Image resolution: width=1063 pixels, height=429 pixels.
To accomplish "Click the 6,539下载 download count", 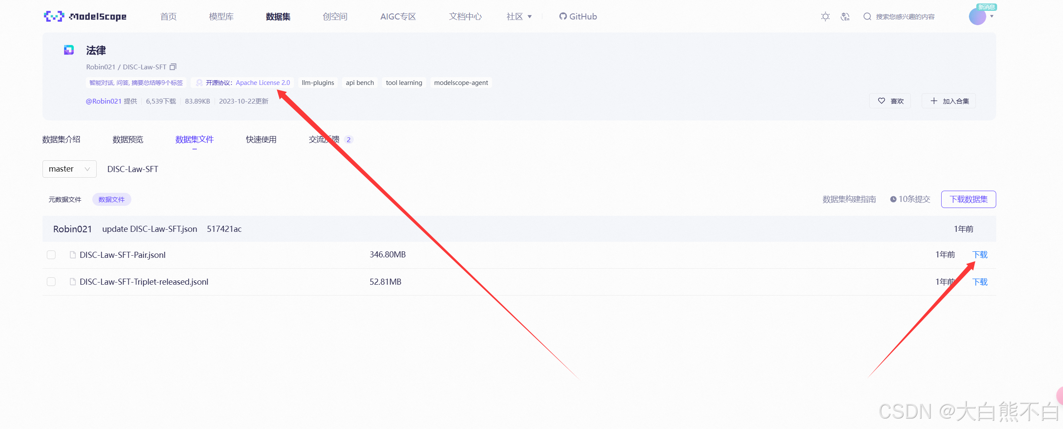I will (x=161, y=101).
